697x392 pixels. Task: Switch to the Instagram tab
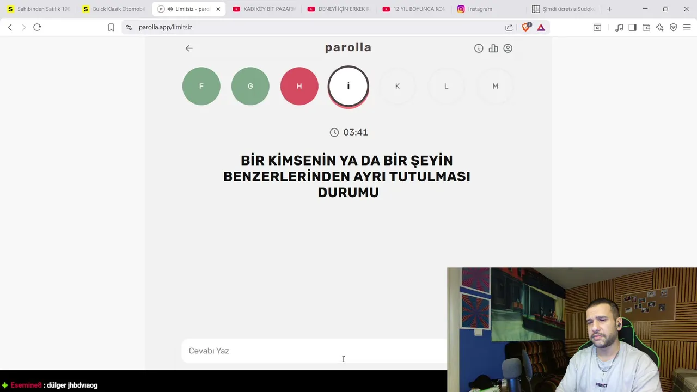tap(490, 9)
